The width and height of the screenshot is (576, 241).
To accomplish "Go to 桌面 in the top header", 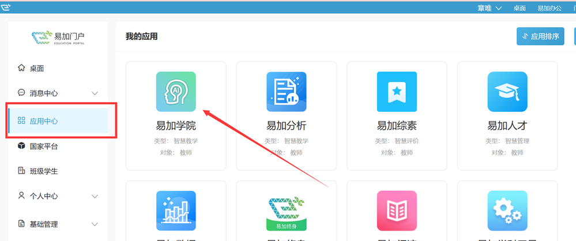I will coord(519,8).
